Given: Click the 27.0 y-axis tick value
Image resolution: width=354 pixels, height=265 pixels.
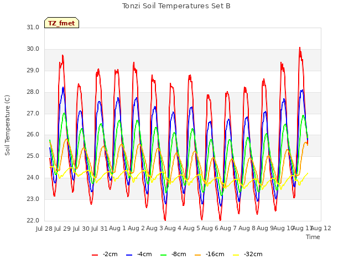Looking at the screenshot, I should tap(33, 114).
